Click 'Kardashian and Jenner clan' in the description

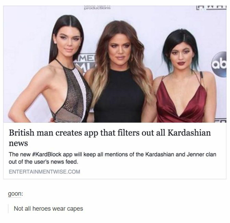[x=181, y=154]
